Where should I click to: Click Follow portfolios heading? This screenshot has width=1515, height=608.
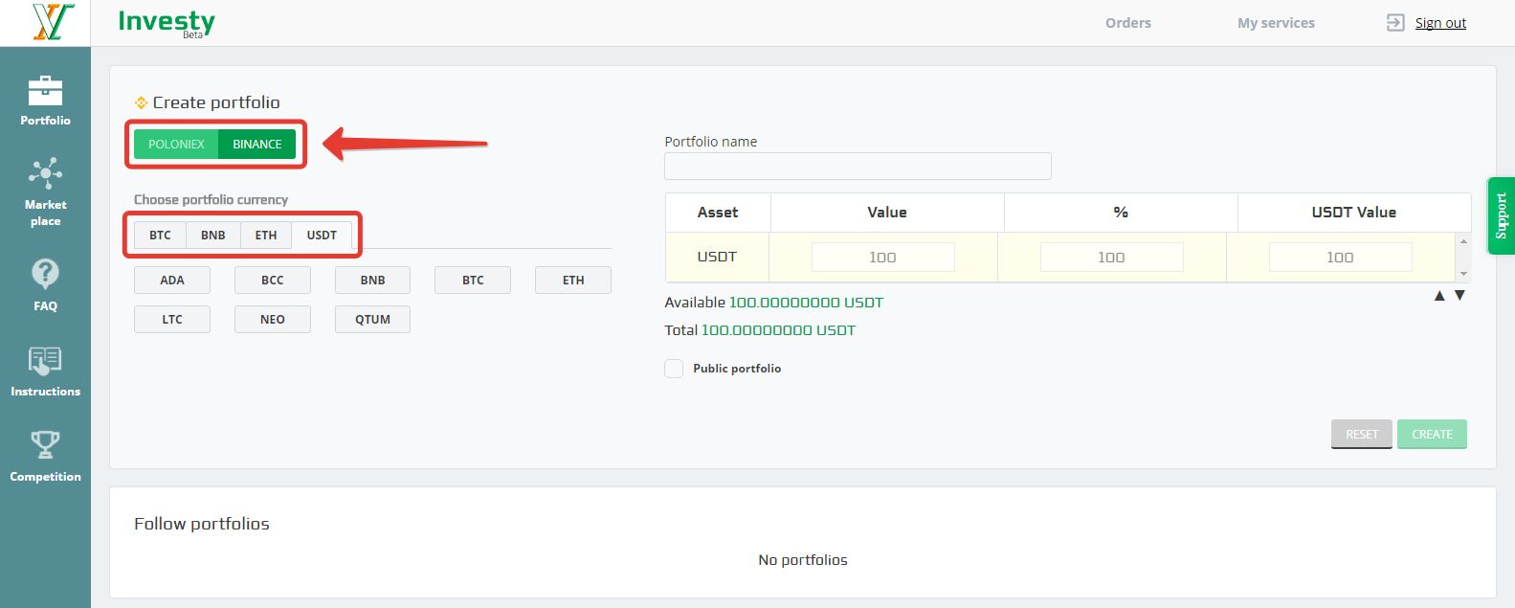tap(202, 524)
